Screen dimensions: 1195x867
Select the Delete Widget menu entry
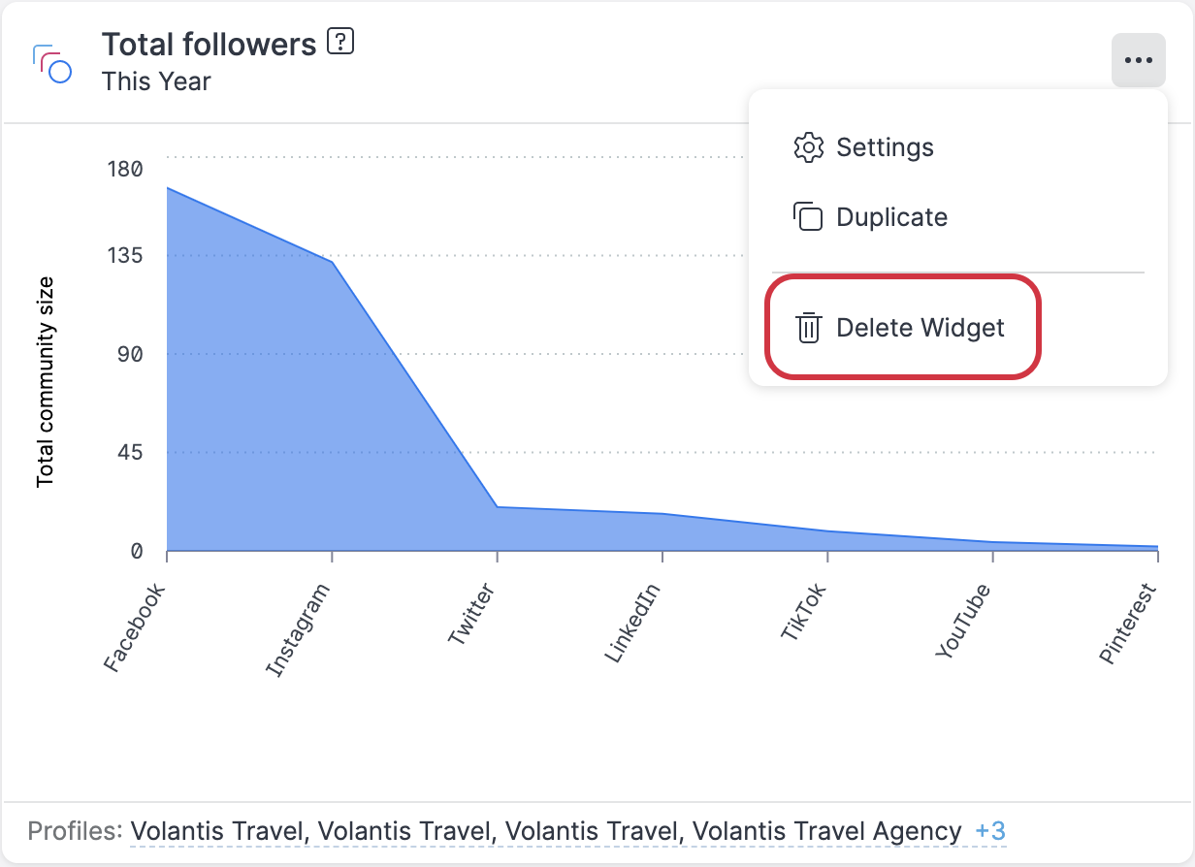click(920, 328)
